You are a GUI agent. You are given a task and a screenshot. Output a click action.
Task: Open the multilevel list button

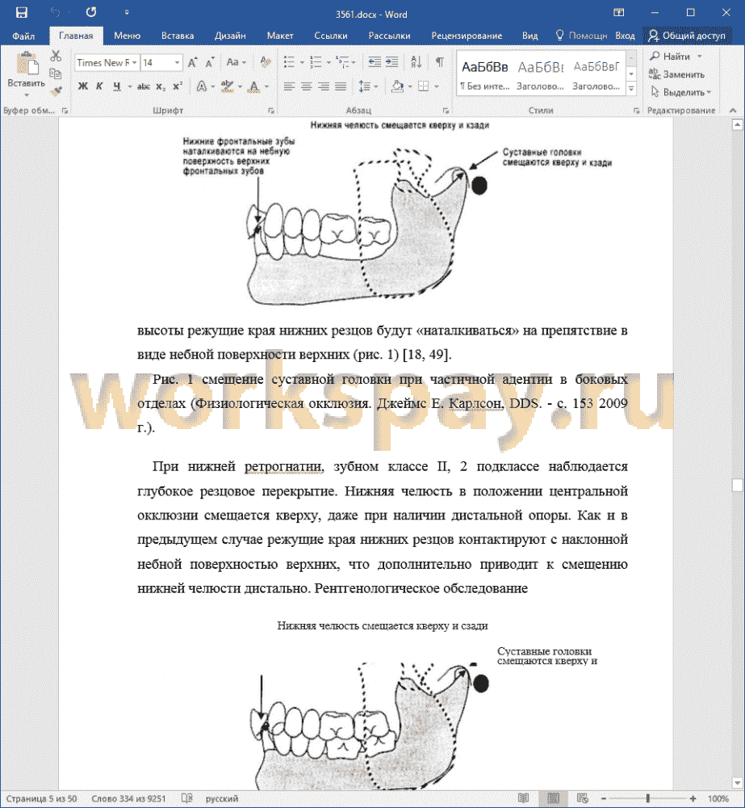(x=342, y=63)
